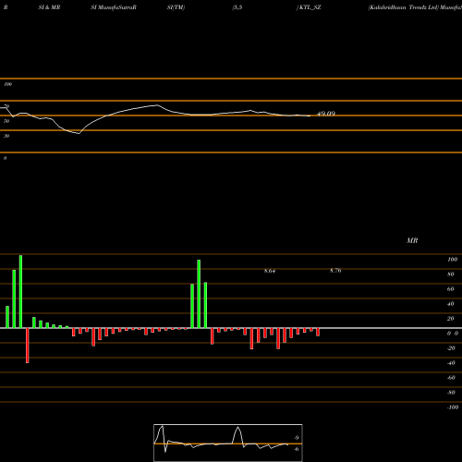Click the 50 label on RSI axis
462x462 pixels.
[6, 121]
